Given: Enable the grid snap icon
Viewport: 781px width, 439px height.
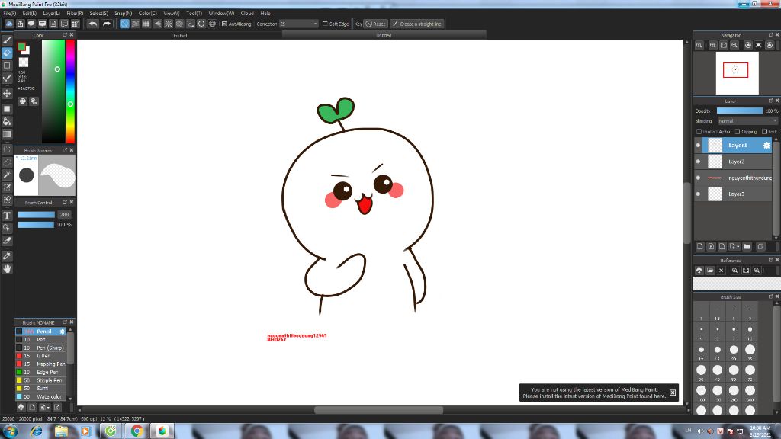Looking at the screenshot, I should [146, 24].
